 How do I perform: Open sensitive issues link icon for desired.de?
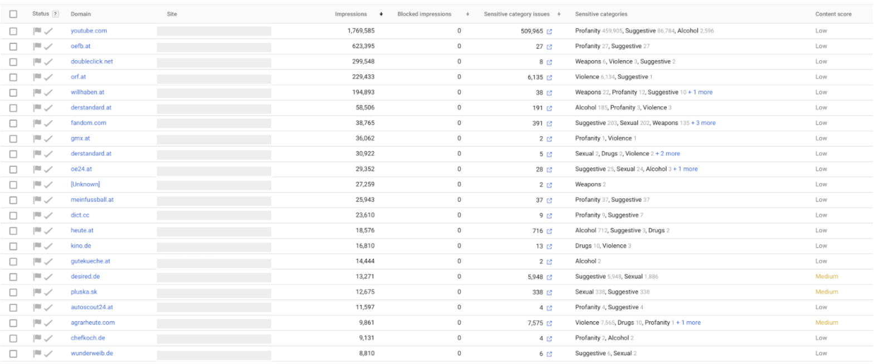pos(549,277)
